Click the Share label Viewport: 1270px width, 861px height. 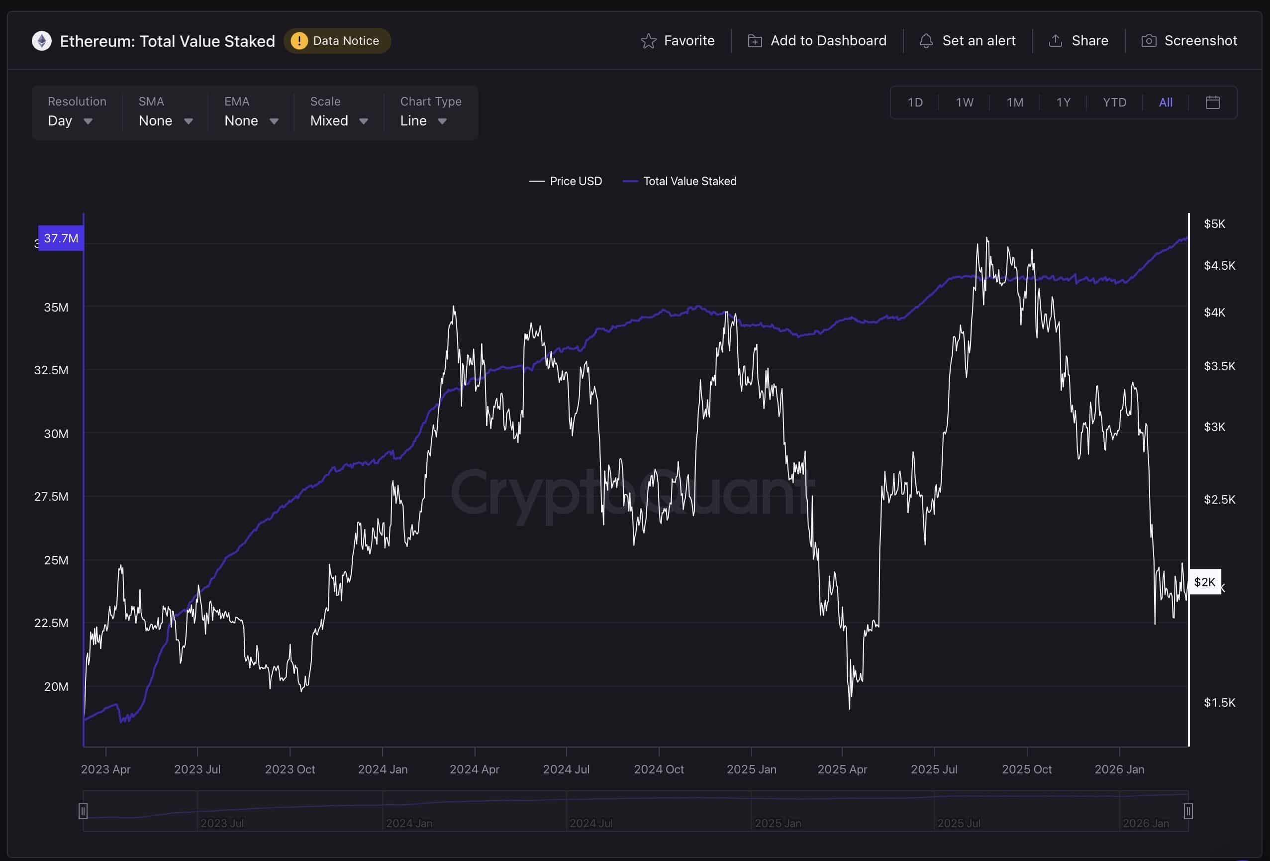tap(1089, 41)
